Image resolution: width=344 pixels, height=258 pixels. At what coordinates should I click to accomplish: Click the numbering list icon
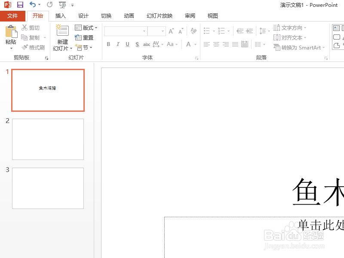click(x=221, y=31)
